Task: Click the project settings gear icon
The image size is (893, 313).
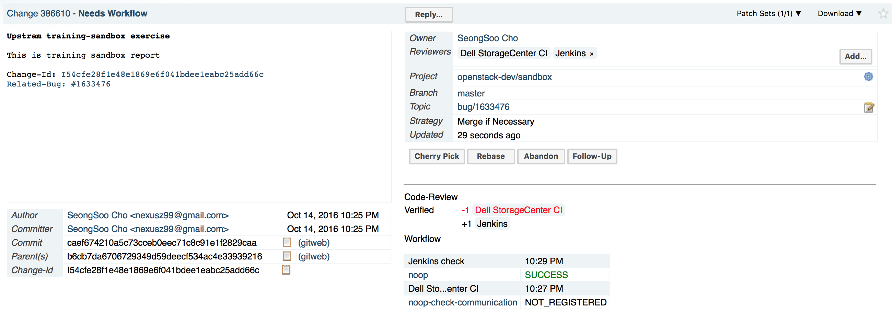Action: [x=869, y=77]
